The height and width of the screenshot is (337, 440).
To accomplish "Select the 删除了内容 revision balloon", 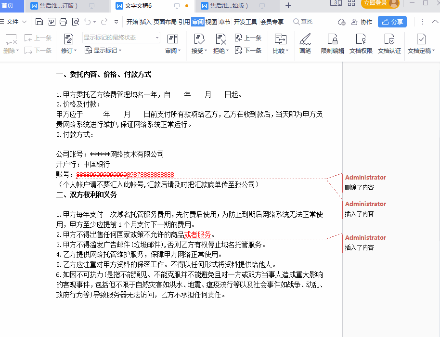I will tap(365, 182).
